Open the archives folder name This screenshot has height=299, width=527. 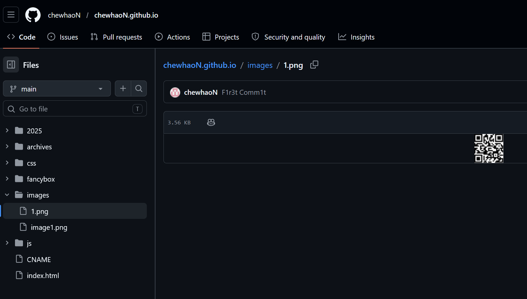[x=39, y=147]
